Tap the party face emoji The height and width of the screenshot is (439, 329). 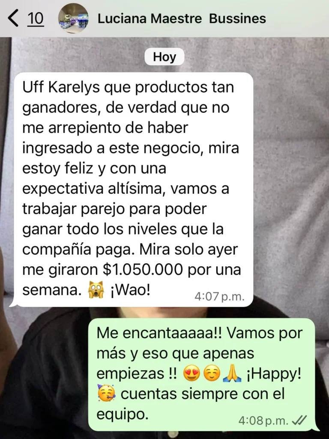(106, 394)
